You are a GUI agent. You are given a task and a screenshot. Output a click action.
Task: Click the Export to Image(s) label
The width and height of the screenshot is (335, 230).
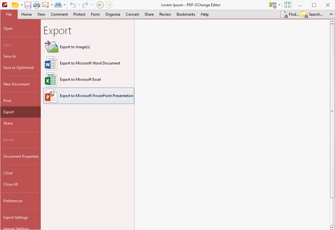pos(75,47)
